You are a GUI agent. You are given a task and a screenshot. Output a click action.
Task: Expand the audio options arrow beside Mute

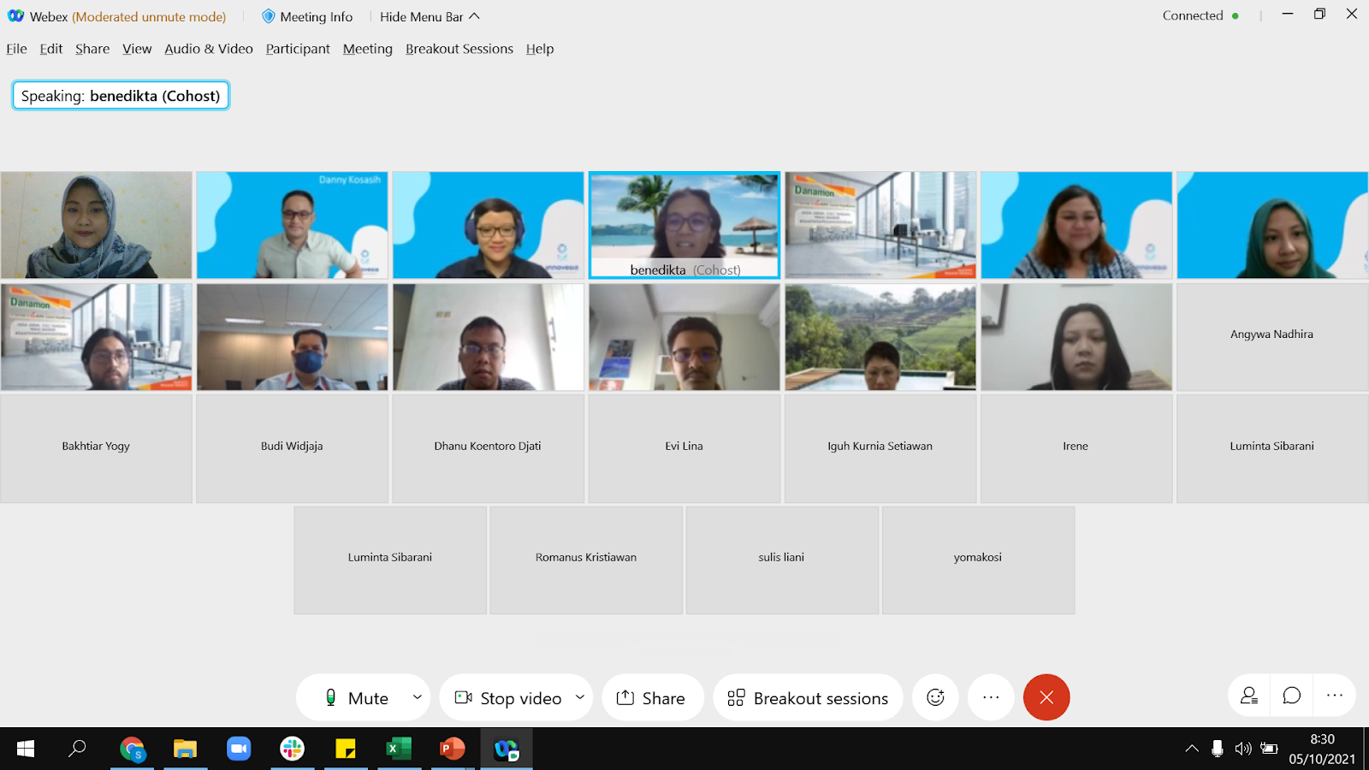[418, 697]
